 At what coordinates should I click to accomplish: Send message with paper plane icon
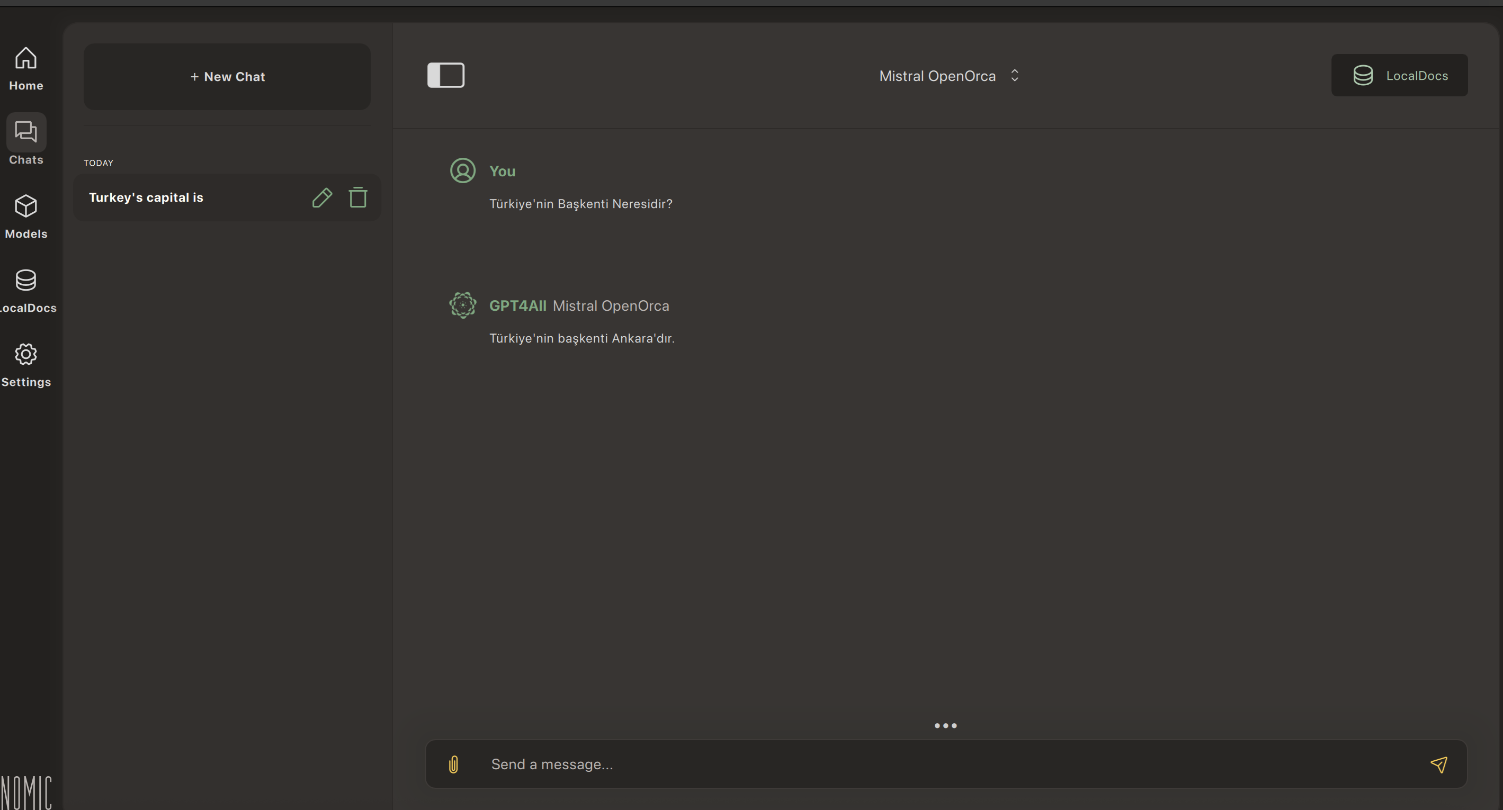pyautogui.click(x=1438, y=764)
